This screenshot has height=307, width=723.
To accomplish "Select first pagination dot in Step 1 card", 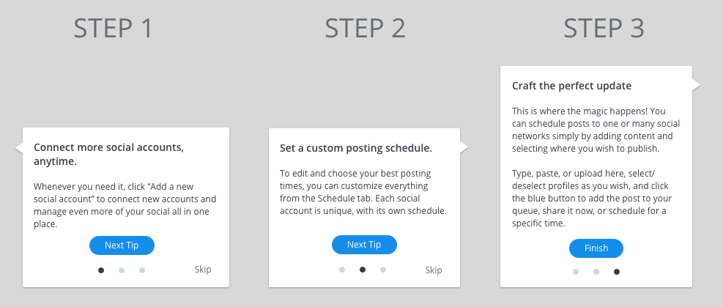I will coord(101,270).
